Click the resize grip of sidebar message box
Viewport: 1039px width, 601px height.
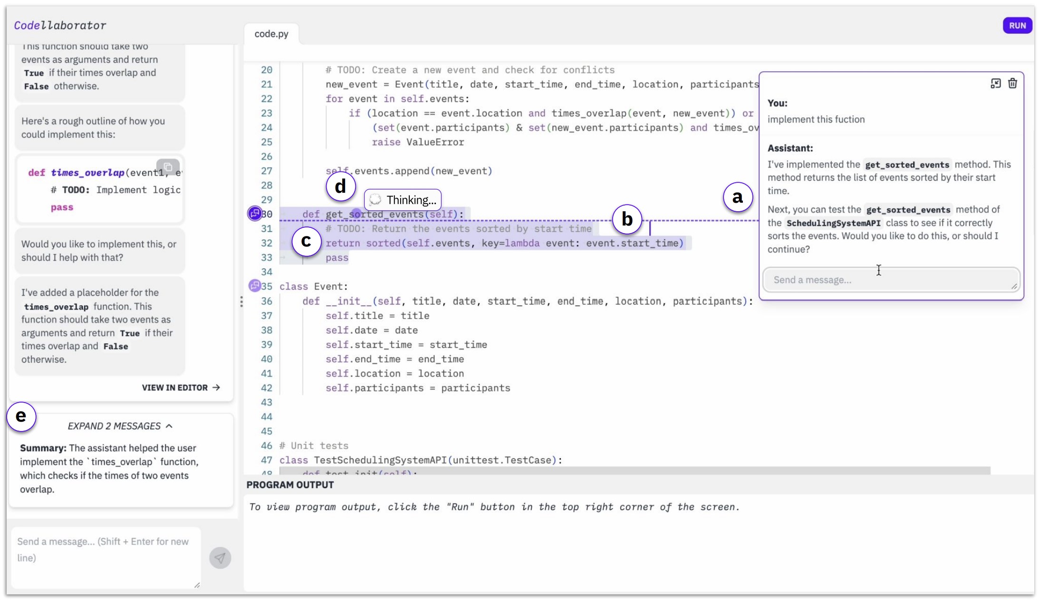(x=197, y=585)
